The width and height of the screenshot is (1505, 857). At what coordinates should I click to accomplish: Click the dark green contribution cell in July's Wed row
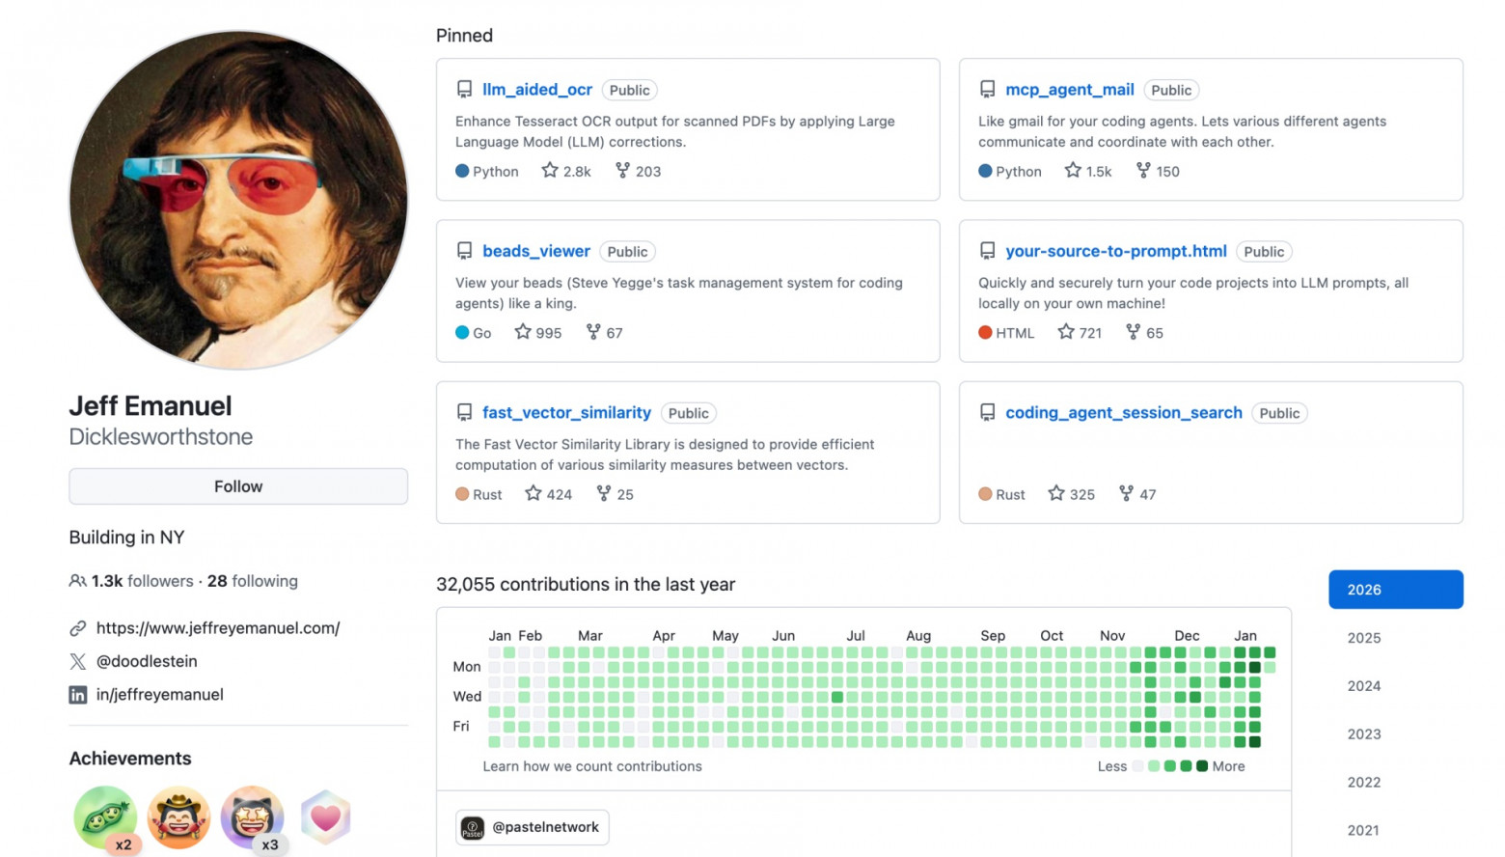837,697
